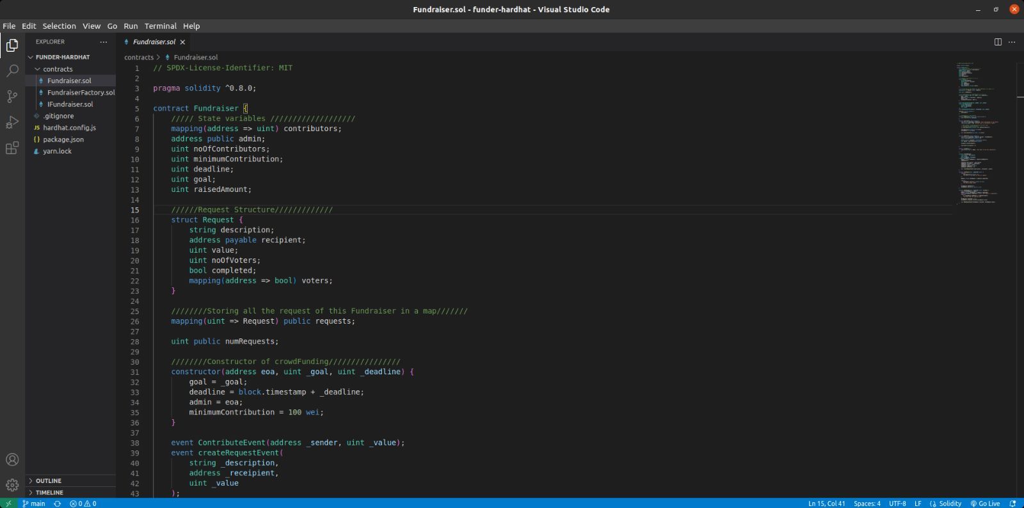Click the main git branch indicator

tap(34, 504)
